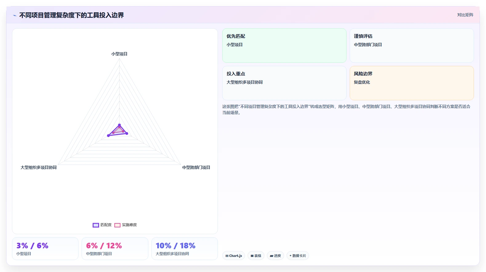Screen dimensions: 486x272
Task: Open the 优先匹配 card
Action: click(x=284, y=46)
